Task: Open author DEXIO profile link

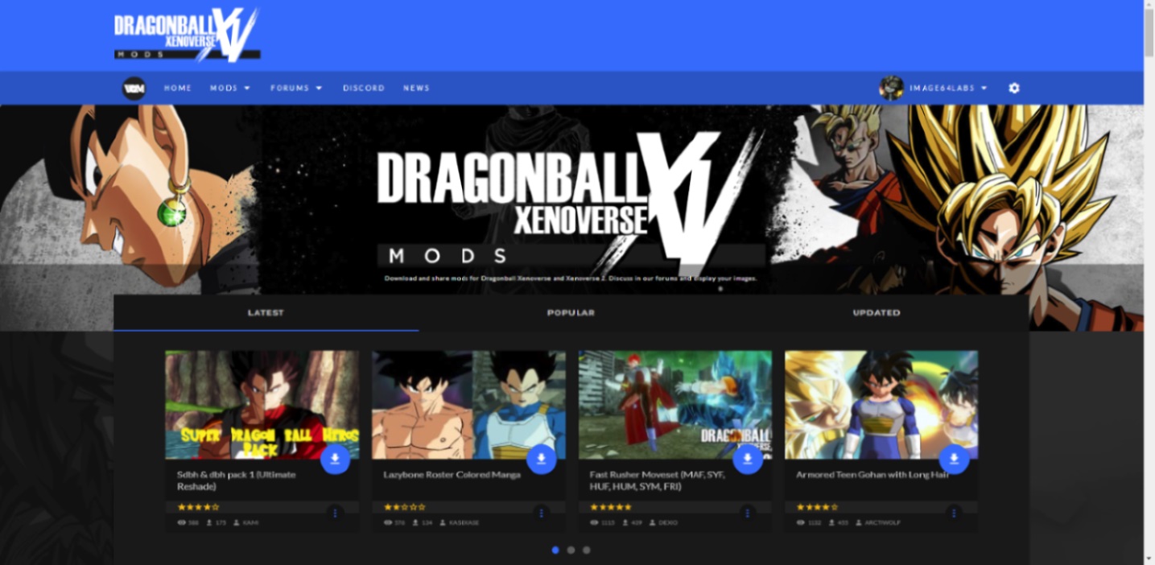Action: coord(667,523)
